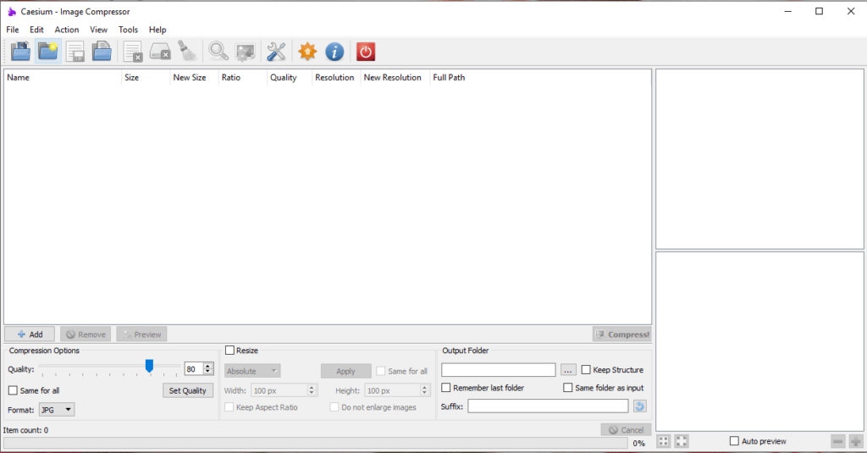Click the Height spinner arrows

pos(425,390)
